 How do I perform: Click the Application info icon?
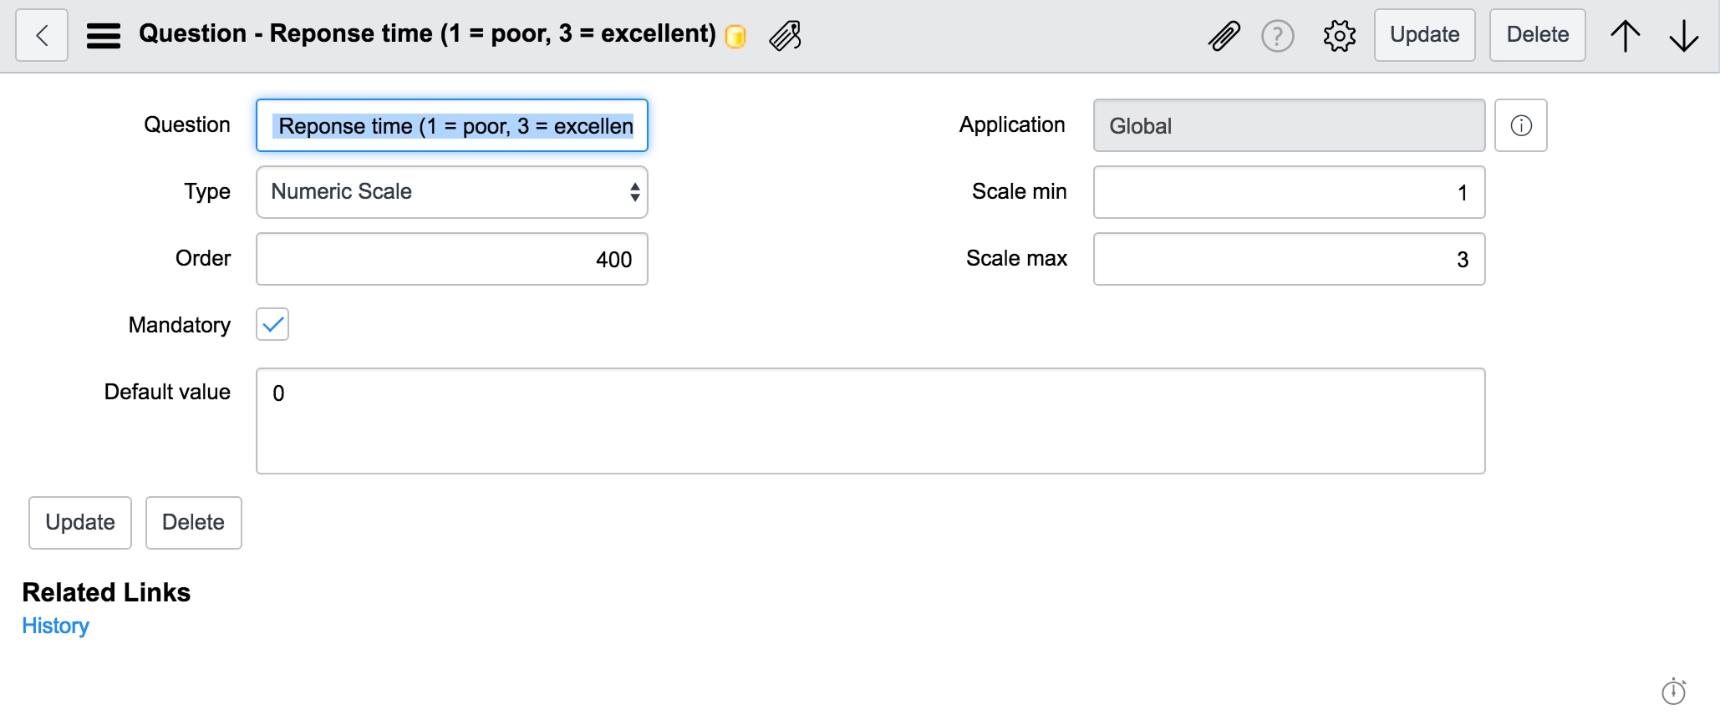click(1520, 125)
